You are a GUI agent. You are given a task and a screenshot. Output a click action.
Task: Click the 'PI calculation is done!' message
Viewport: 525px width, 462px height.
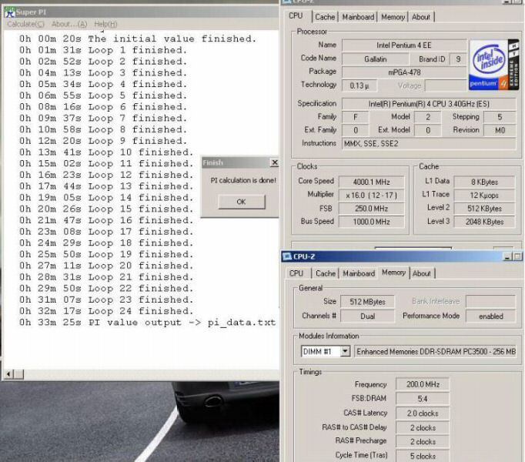[x=243, y=180]
